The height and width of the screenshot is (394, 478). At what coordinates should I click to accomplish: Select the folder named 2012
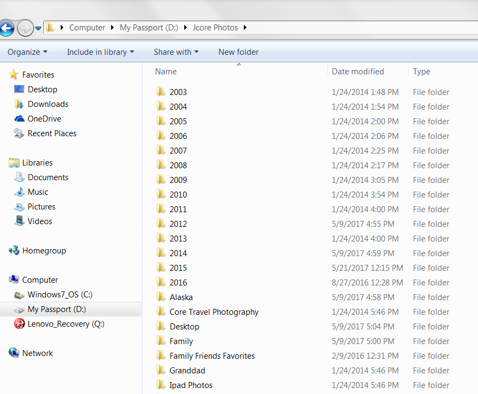pyautogui.click(x=178, y=224)
